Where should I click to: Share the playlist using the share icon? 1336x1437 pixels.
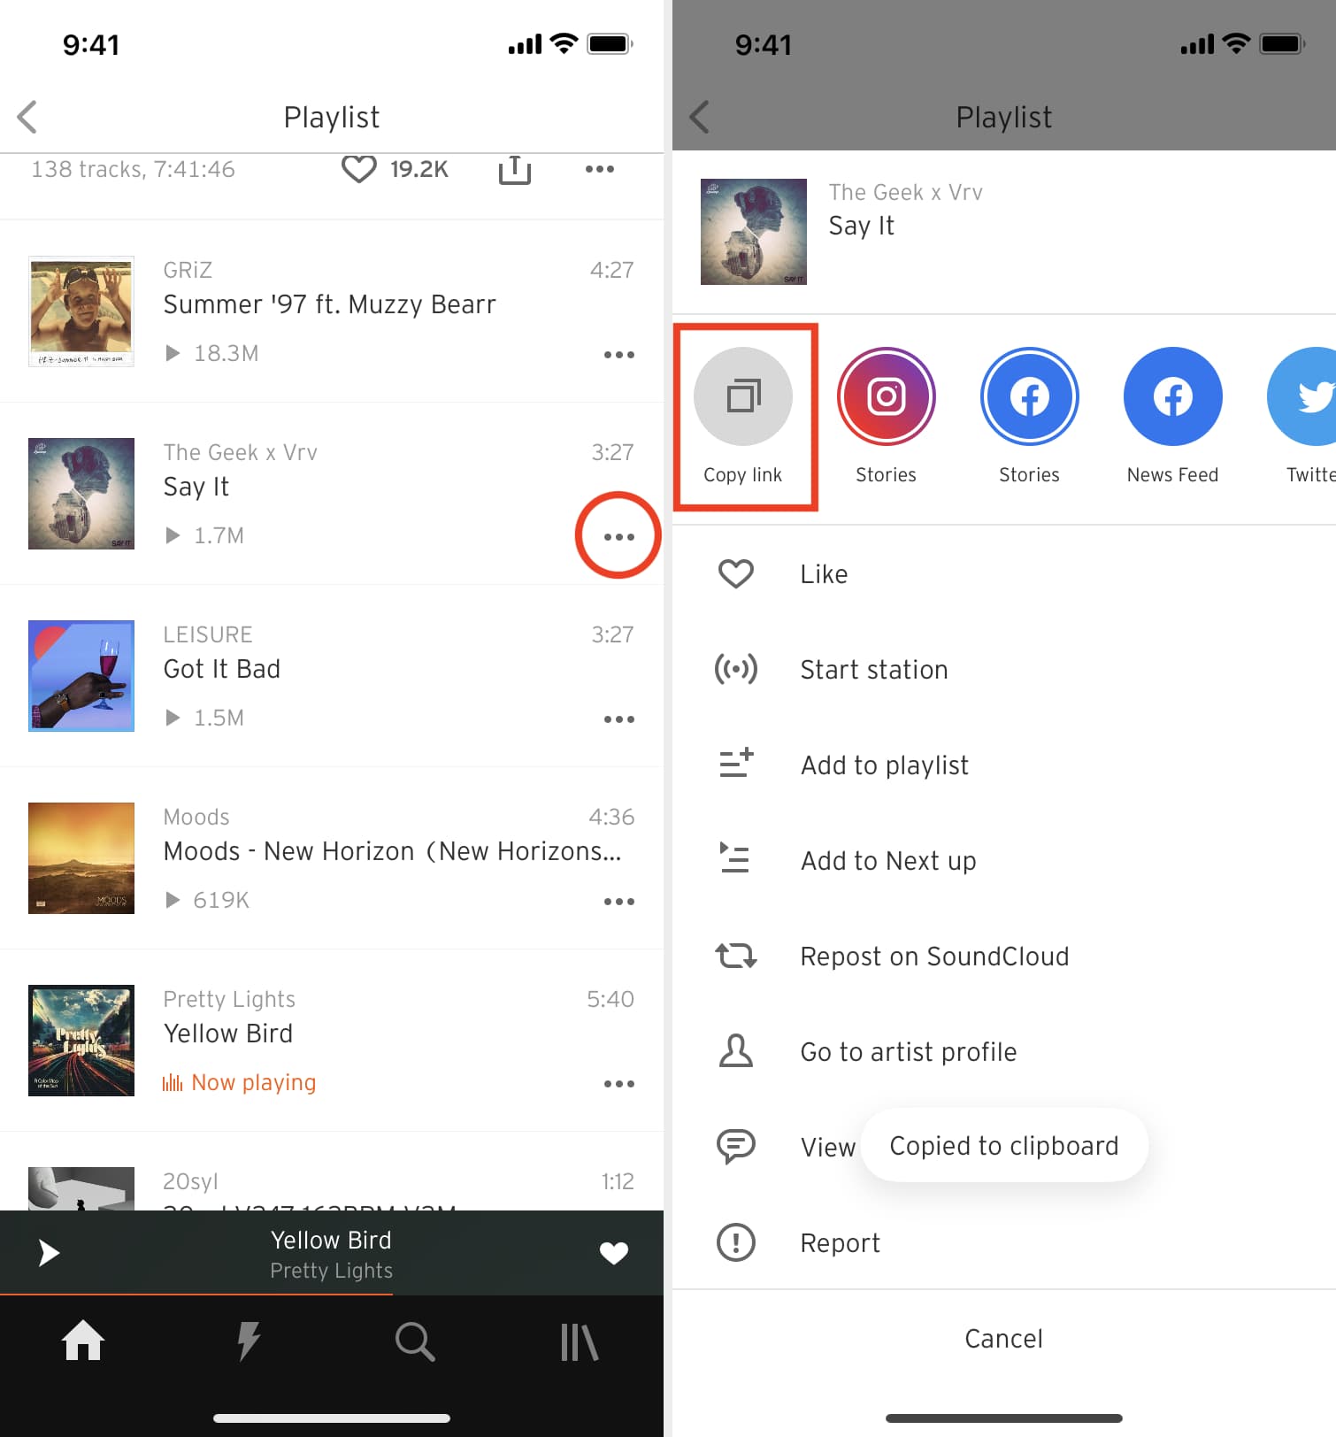[514, 169]
